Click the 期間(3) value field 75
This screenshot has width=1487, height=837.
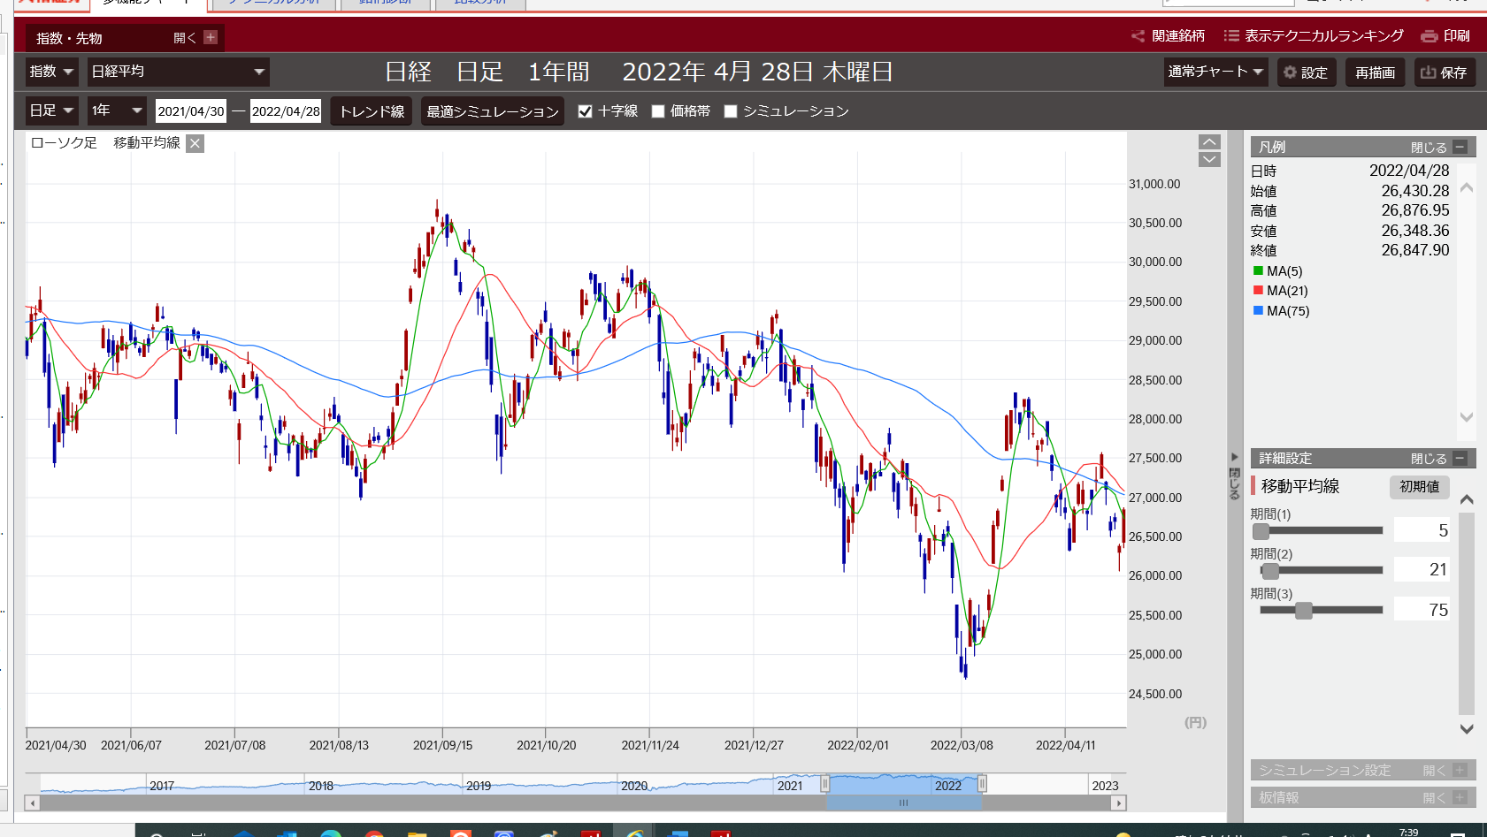coord(1422,610)
